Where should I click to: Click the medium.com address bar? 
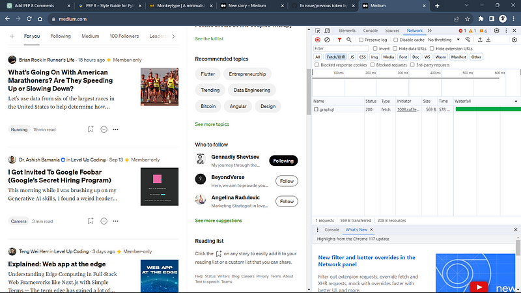[x=251, y=19]
